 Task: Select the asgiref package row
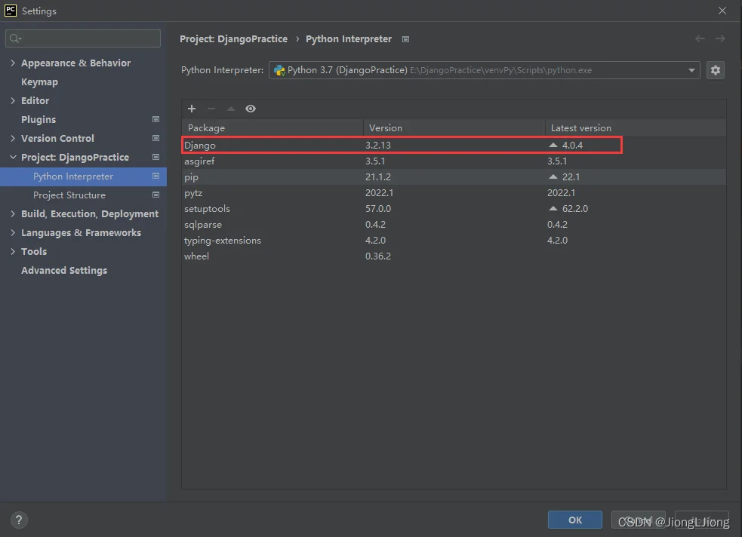click(454, 161)
